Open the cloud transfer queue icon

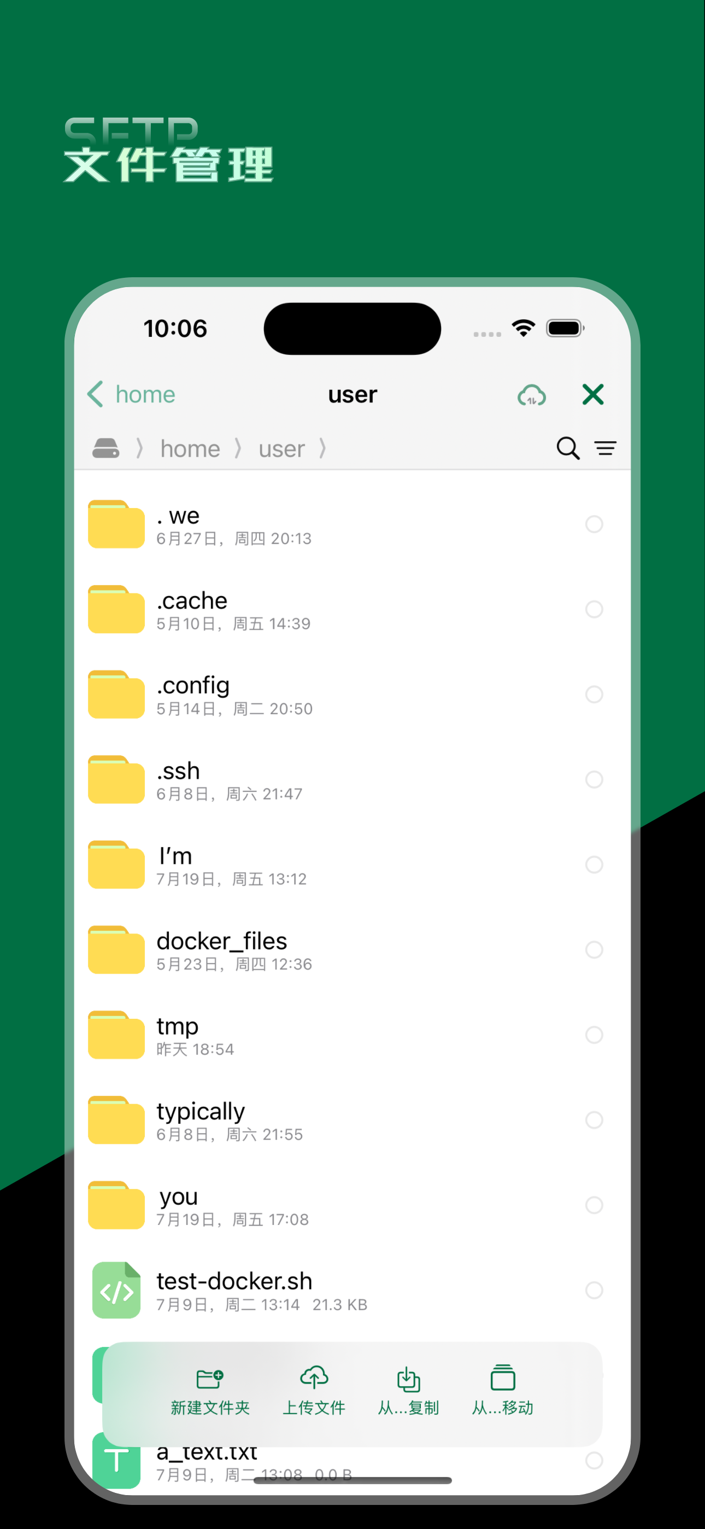(532, 395)
